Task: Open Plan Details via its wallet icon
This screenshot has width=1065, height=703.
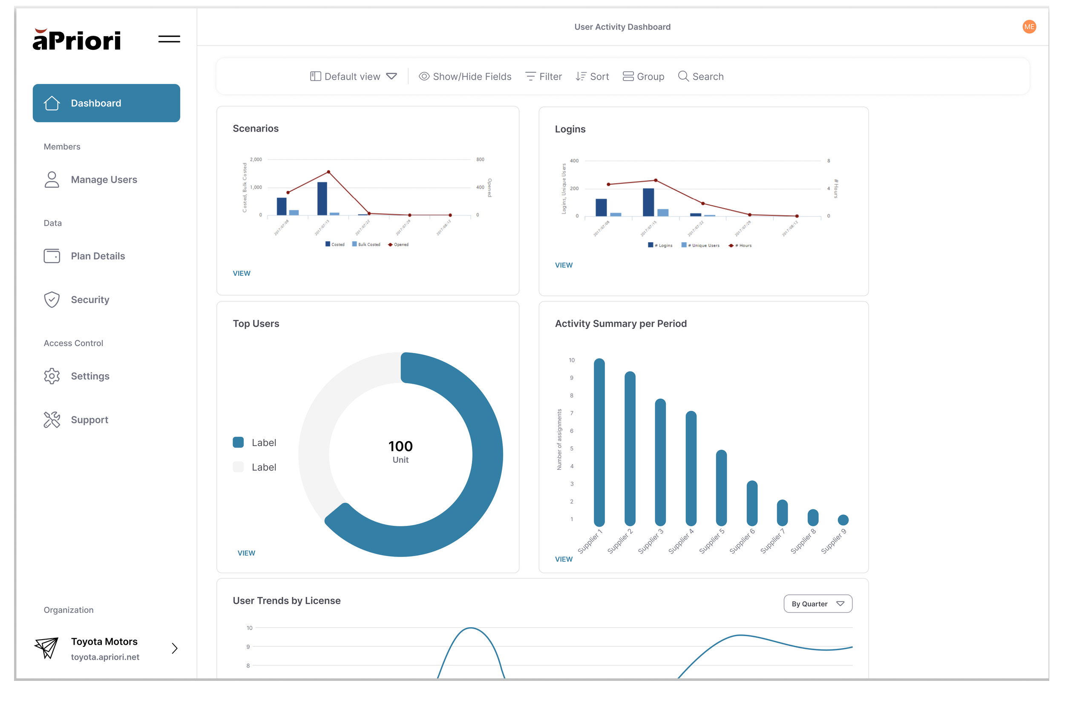Action: [x=52, y=256]
